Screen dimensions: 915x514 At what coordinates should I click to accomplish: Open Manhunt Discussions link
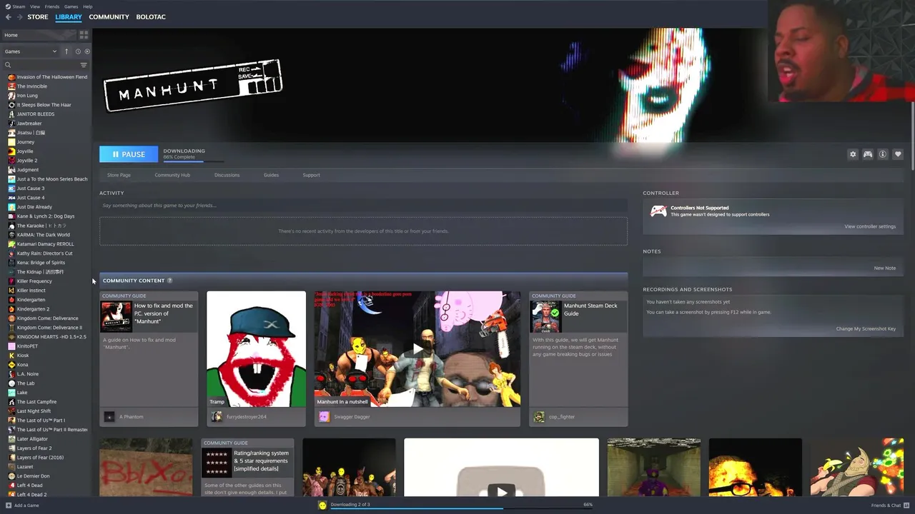pos(227,175)
